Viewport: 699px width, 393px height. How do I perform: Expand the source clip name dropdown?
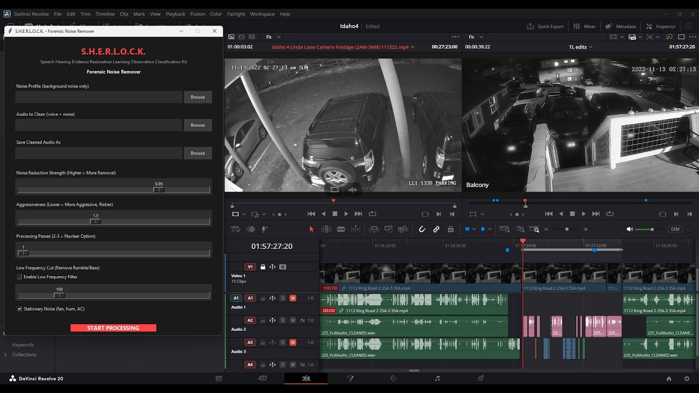[412, 47]
